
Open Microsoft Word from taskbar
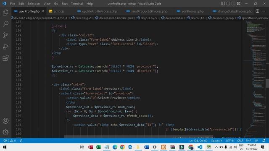(146, 147)
